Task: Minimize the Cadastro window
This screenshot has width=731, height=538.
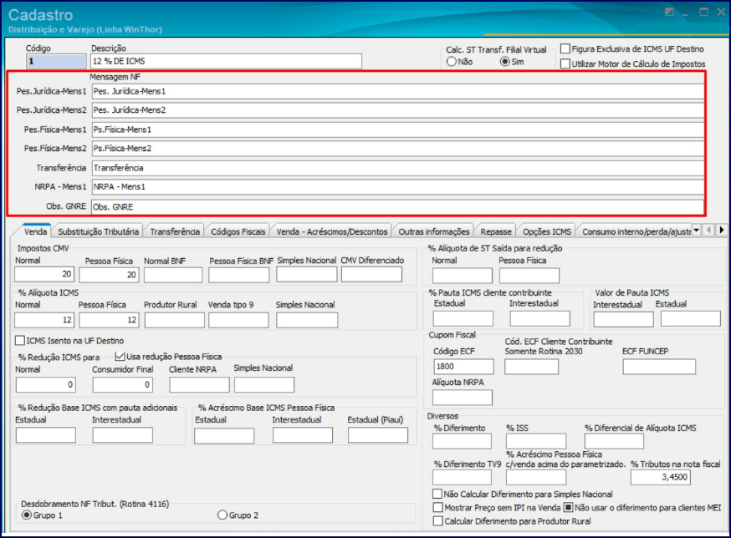Action: click(685, 13)
